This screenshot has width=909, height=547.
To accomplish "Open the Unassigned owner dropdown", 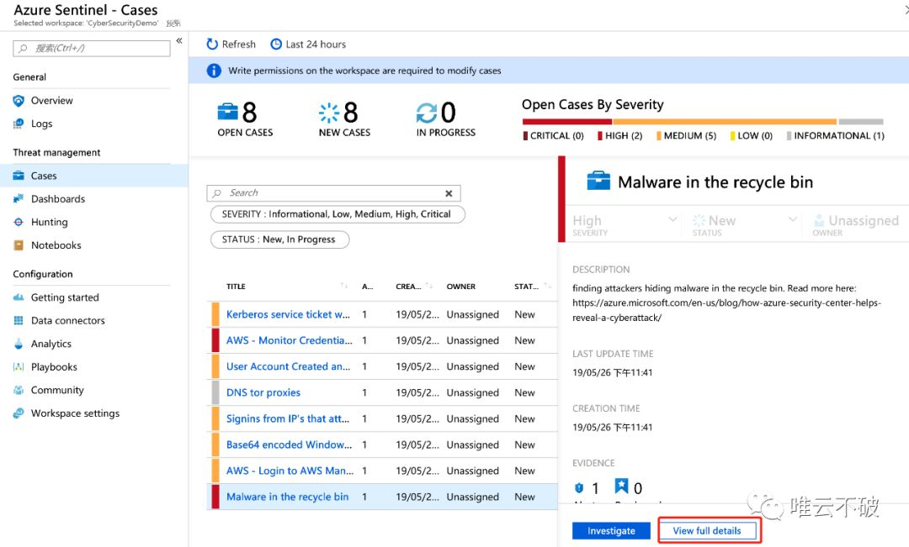I will point(857,224).
